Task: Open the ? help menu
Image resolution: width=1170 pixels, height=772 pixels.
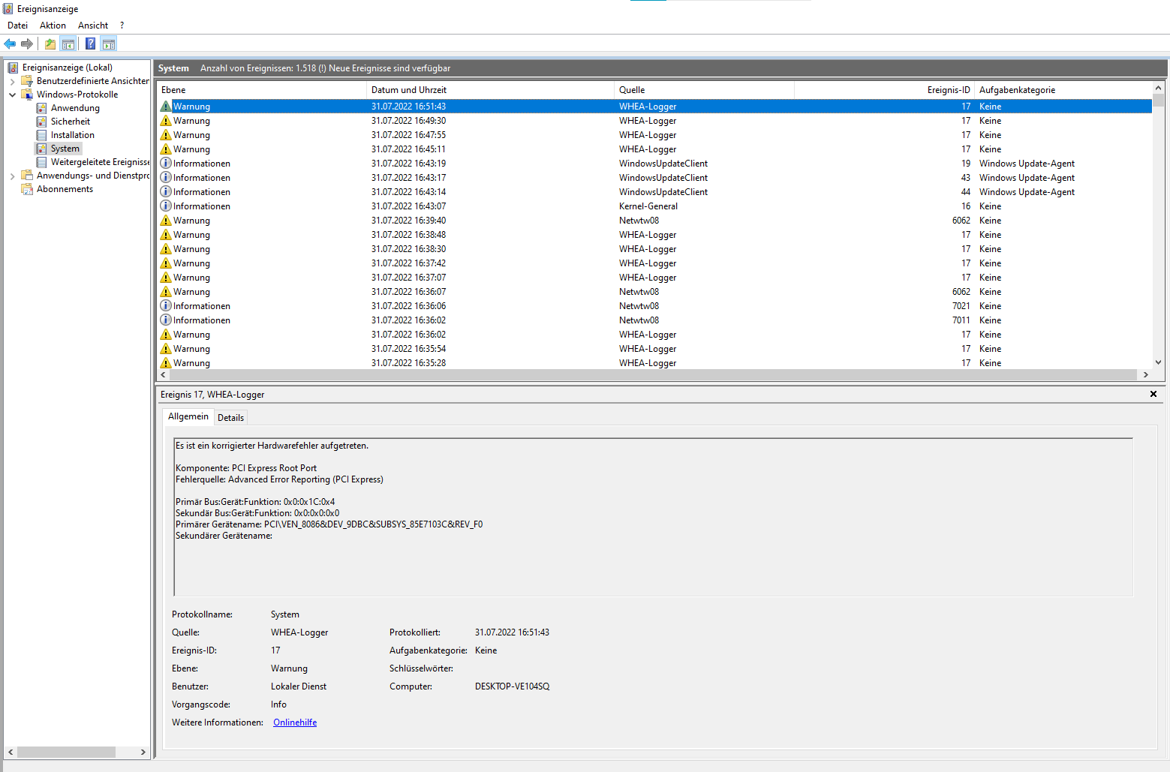Action: coord(122,26)
